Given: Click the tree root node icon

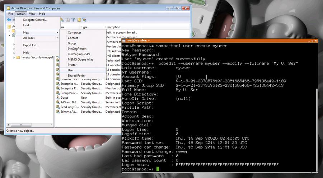Looking at the screenshot, I should [x=9, y=26].
